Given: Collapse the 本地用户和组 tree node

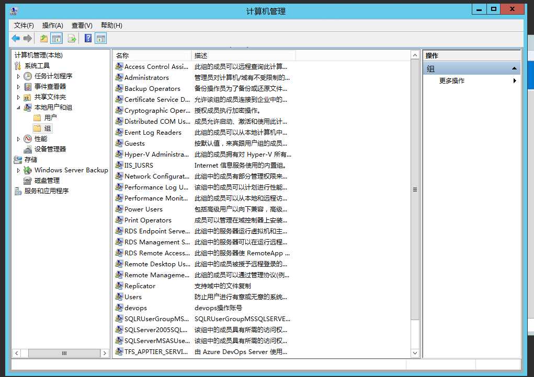Looking at the screenshot, I should [19, 108].
